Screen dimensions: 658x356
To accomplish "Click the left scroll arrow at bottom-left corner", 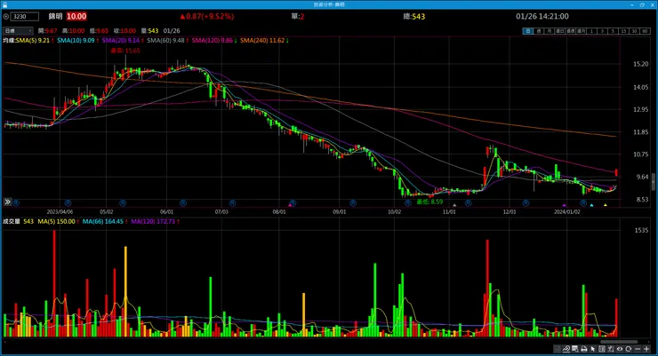I will (x=5, y=342).
